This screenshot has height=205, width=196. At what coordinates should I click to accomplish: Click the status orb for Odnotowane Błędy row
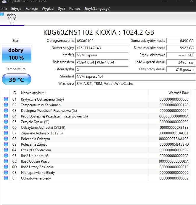coord(6,178)
